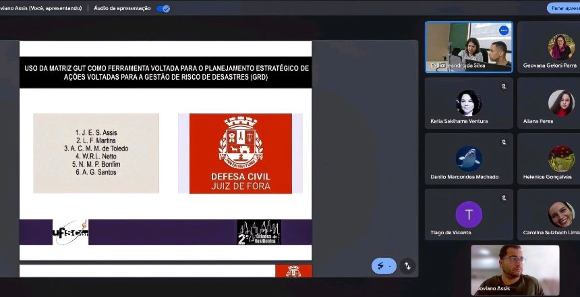
Task: Click Carolina Sulzbach Lima's profile picture
Action: (x=561, y=215)
